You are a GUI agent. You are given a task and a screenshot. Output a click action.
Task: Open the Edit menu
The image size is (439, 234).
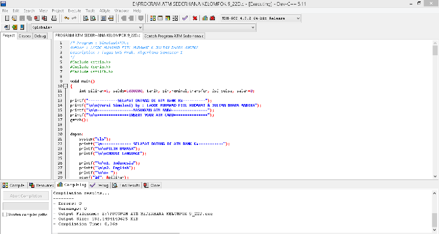coord(16,10)
